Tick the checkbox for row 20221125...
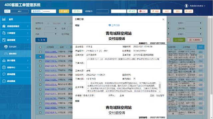The height and width of the screenshot is (119, 213). (40, 66)
